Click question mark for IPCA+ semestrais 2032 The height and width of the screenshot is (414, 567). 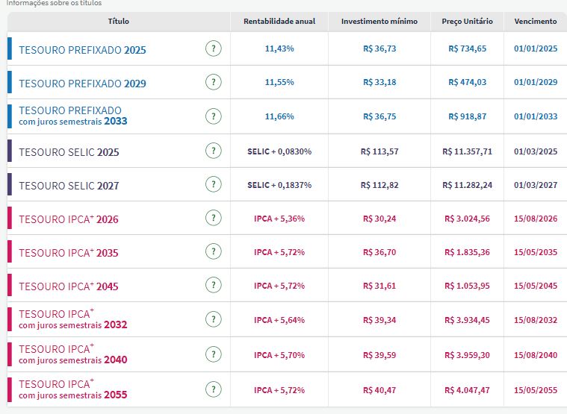pyautogui.click(x=214, y=320)
